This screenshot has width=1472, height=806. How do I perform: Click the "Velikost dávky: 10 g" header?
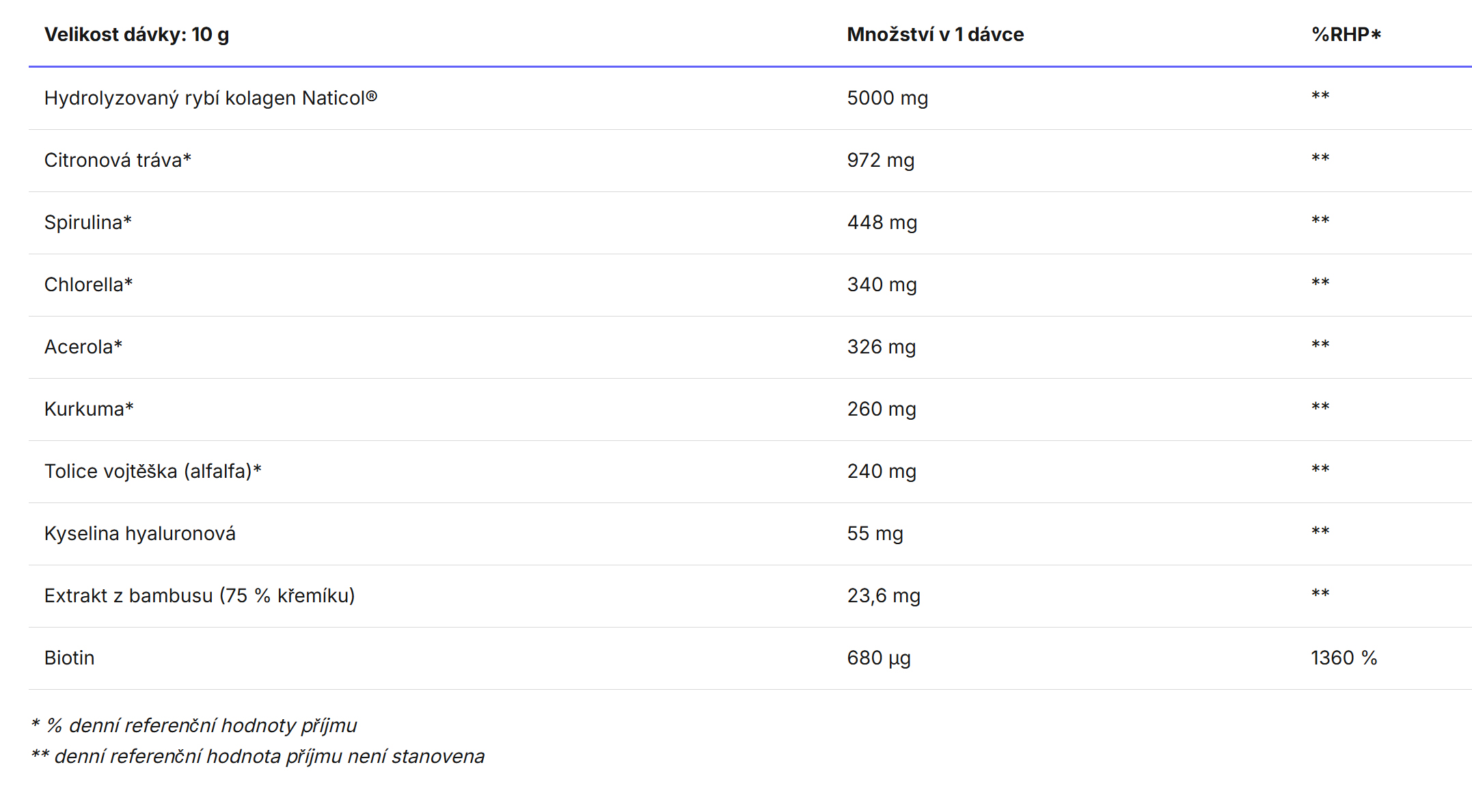[x=137, y=35]
